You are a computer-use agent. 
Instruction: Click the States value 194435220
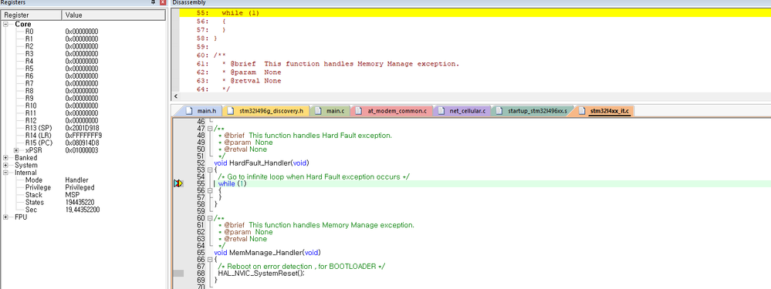(x=79, y=202)
